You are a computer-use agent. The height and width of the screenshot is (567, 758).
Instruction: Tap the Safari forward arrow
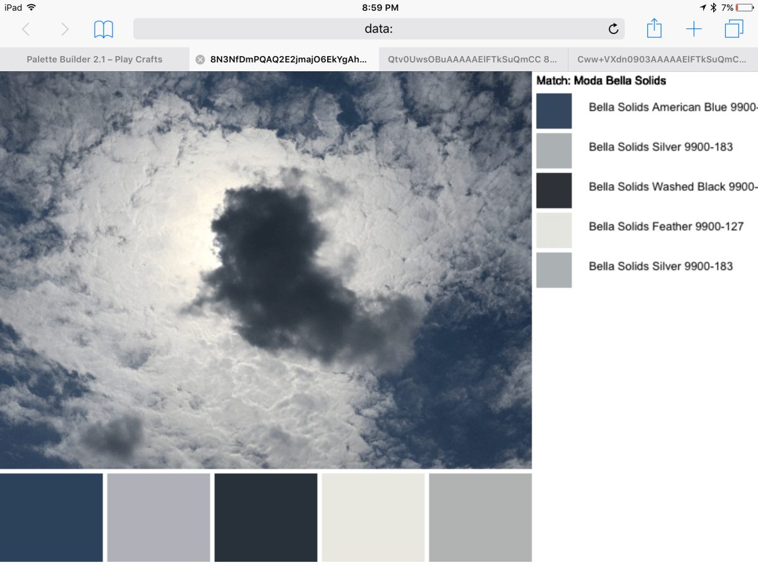64,29
